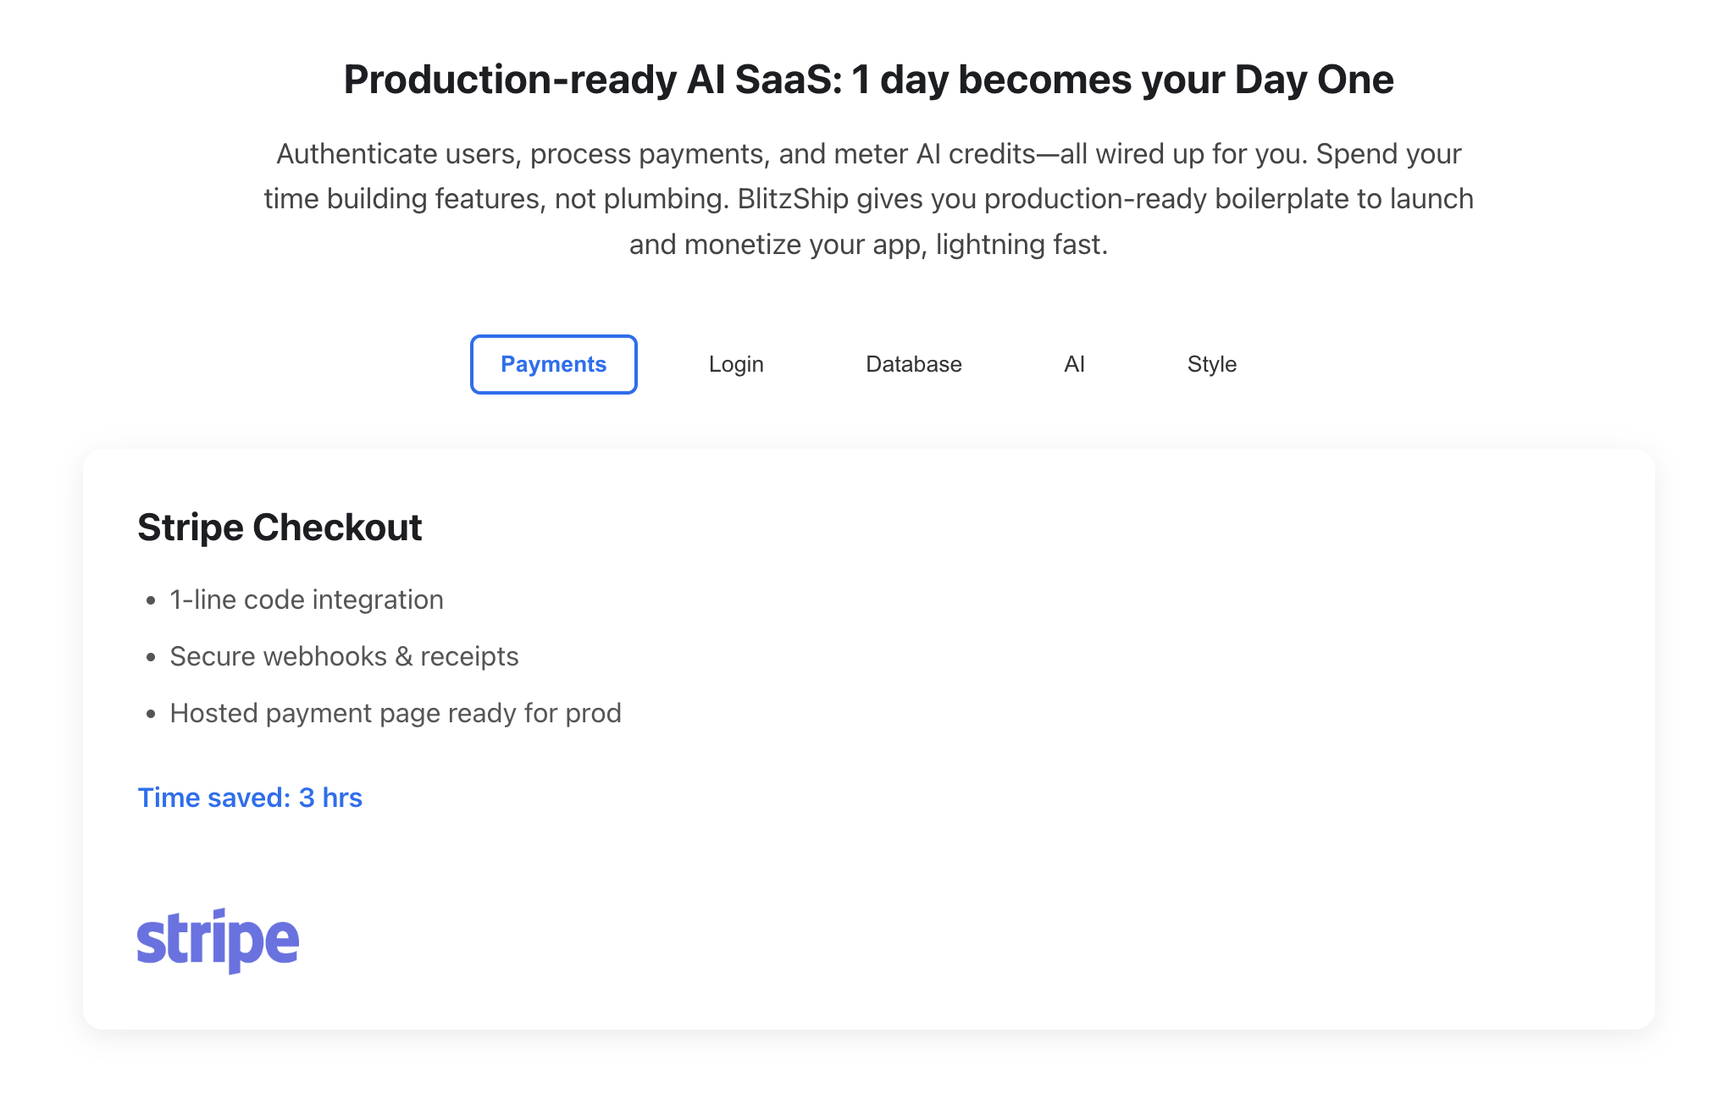Open the Style tab
Viewport: 1733px width, 1116px height.
coord(1211,364)
